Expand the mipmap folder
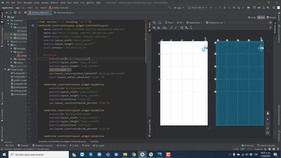This screenshot has height=158, width=281. [11, 59]
